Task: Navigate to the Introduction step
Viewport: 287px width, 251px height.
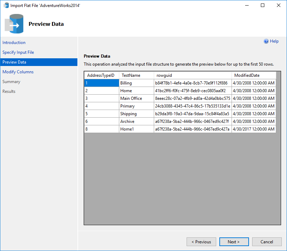Action: pyautogui.click(x=14, y=42)
